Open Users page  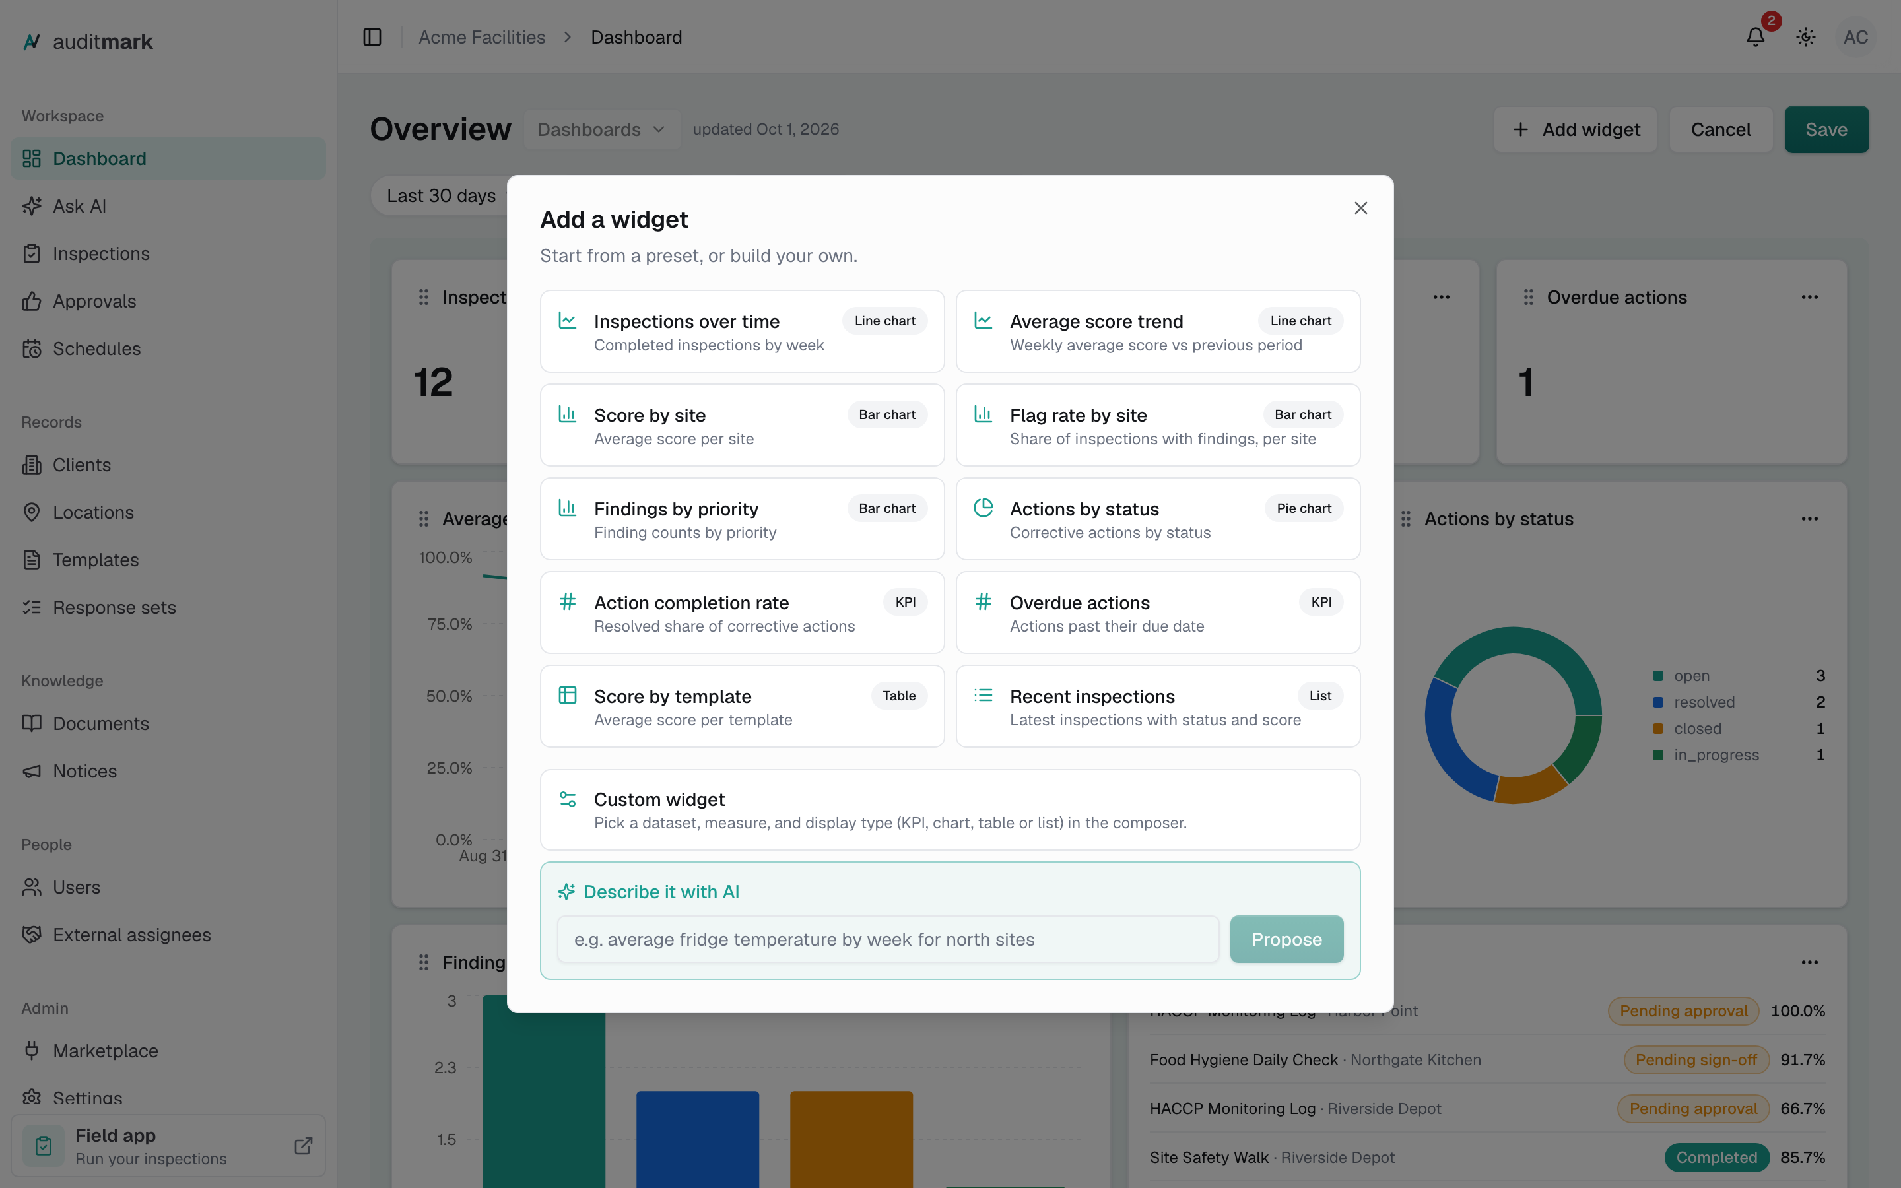tap(168, 887)
